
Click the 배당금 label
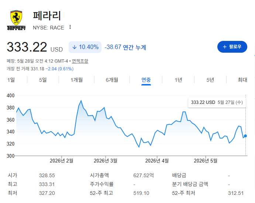(179, 175)
